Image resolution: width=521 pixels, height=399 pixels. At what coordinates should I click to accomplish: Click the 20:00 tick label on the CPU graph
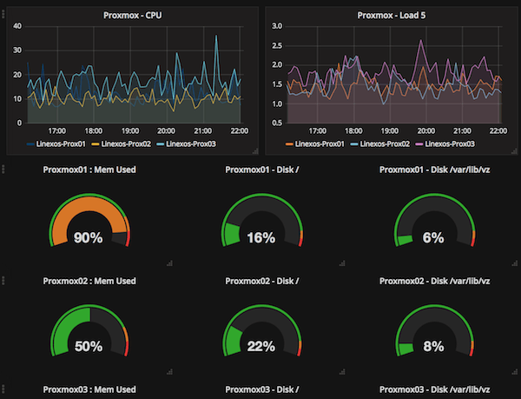(167, 131)
